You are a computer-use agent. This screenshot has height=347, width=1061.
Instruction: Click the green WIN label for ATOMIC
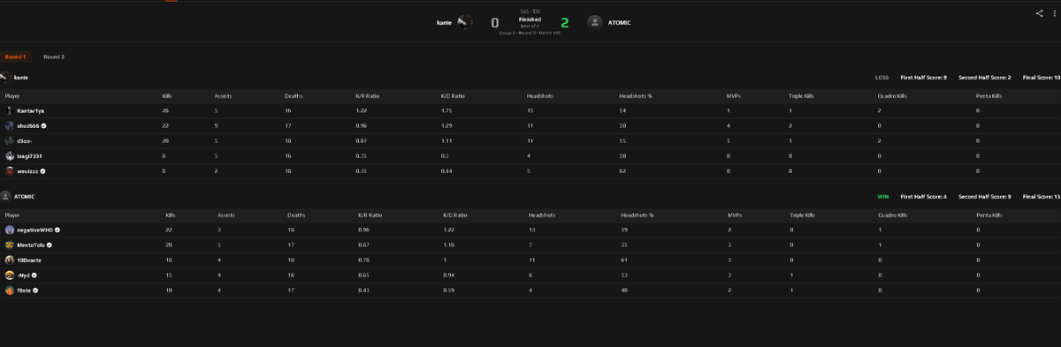(882, 196)
